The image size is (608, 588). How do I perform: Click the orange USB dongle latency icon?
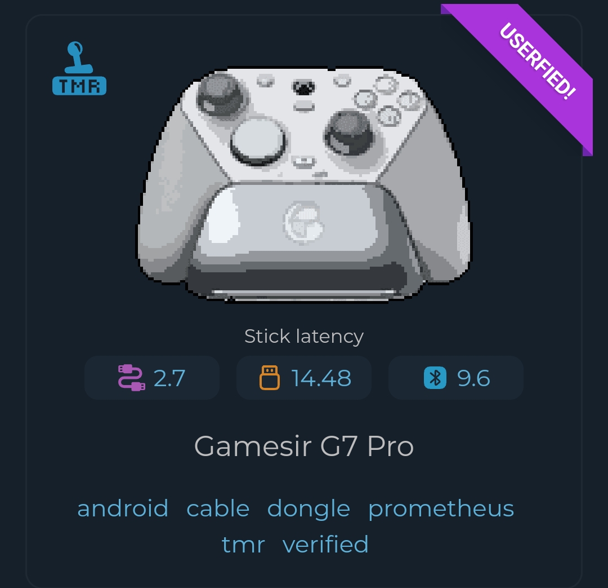[x=270, y=378]
